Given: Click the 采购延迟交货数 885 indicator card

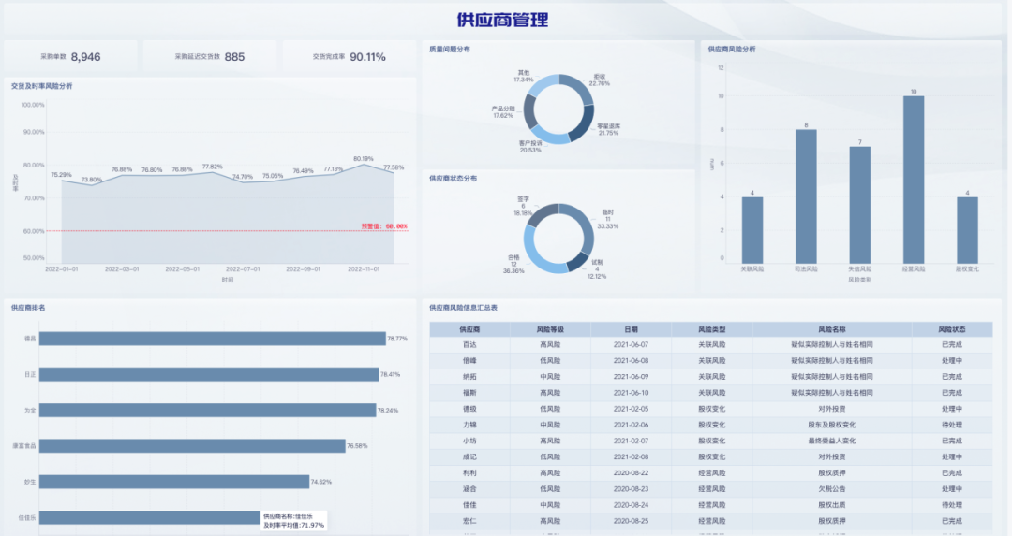Looking at the screenshot, I should pyautogui.click(x=210, y=57).
